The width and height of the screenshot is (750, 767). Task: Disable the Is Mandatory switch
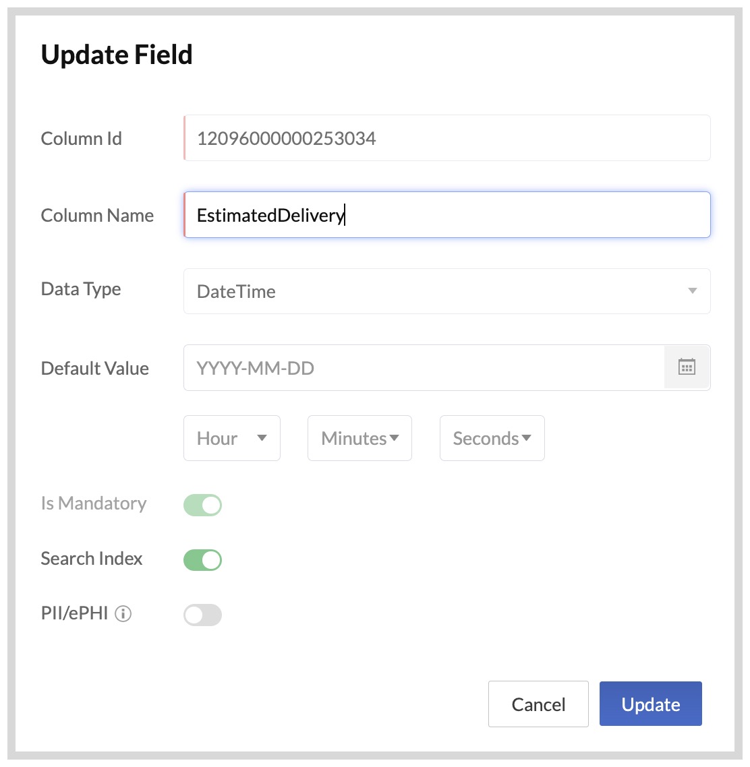[202, 505]
